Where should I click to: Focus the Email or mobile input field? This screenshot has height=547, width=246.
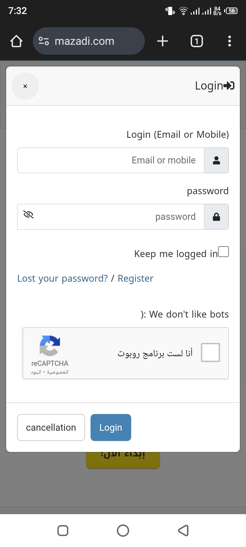click(x=111, y=160)
